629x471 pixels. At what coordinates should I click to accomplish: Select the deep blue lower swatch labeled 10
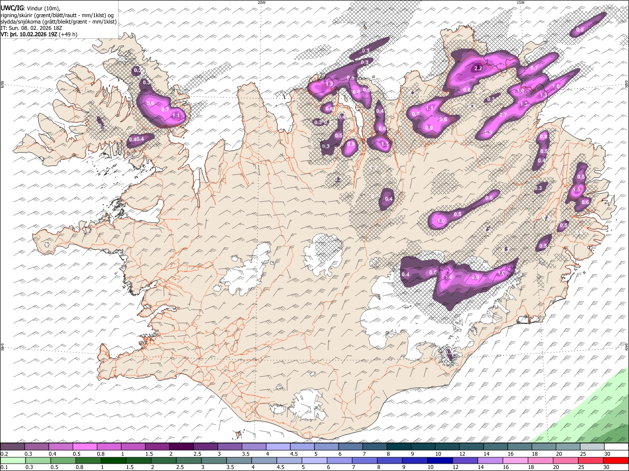click(440, 460)
